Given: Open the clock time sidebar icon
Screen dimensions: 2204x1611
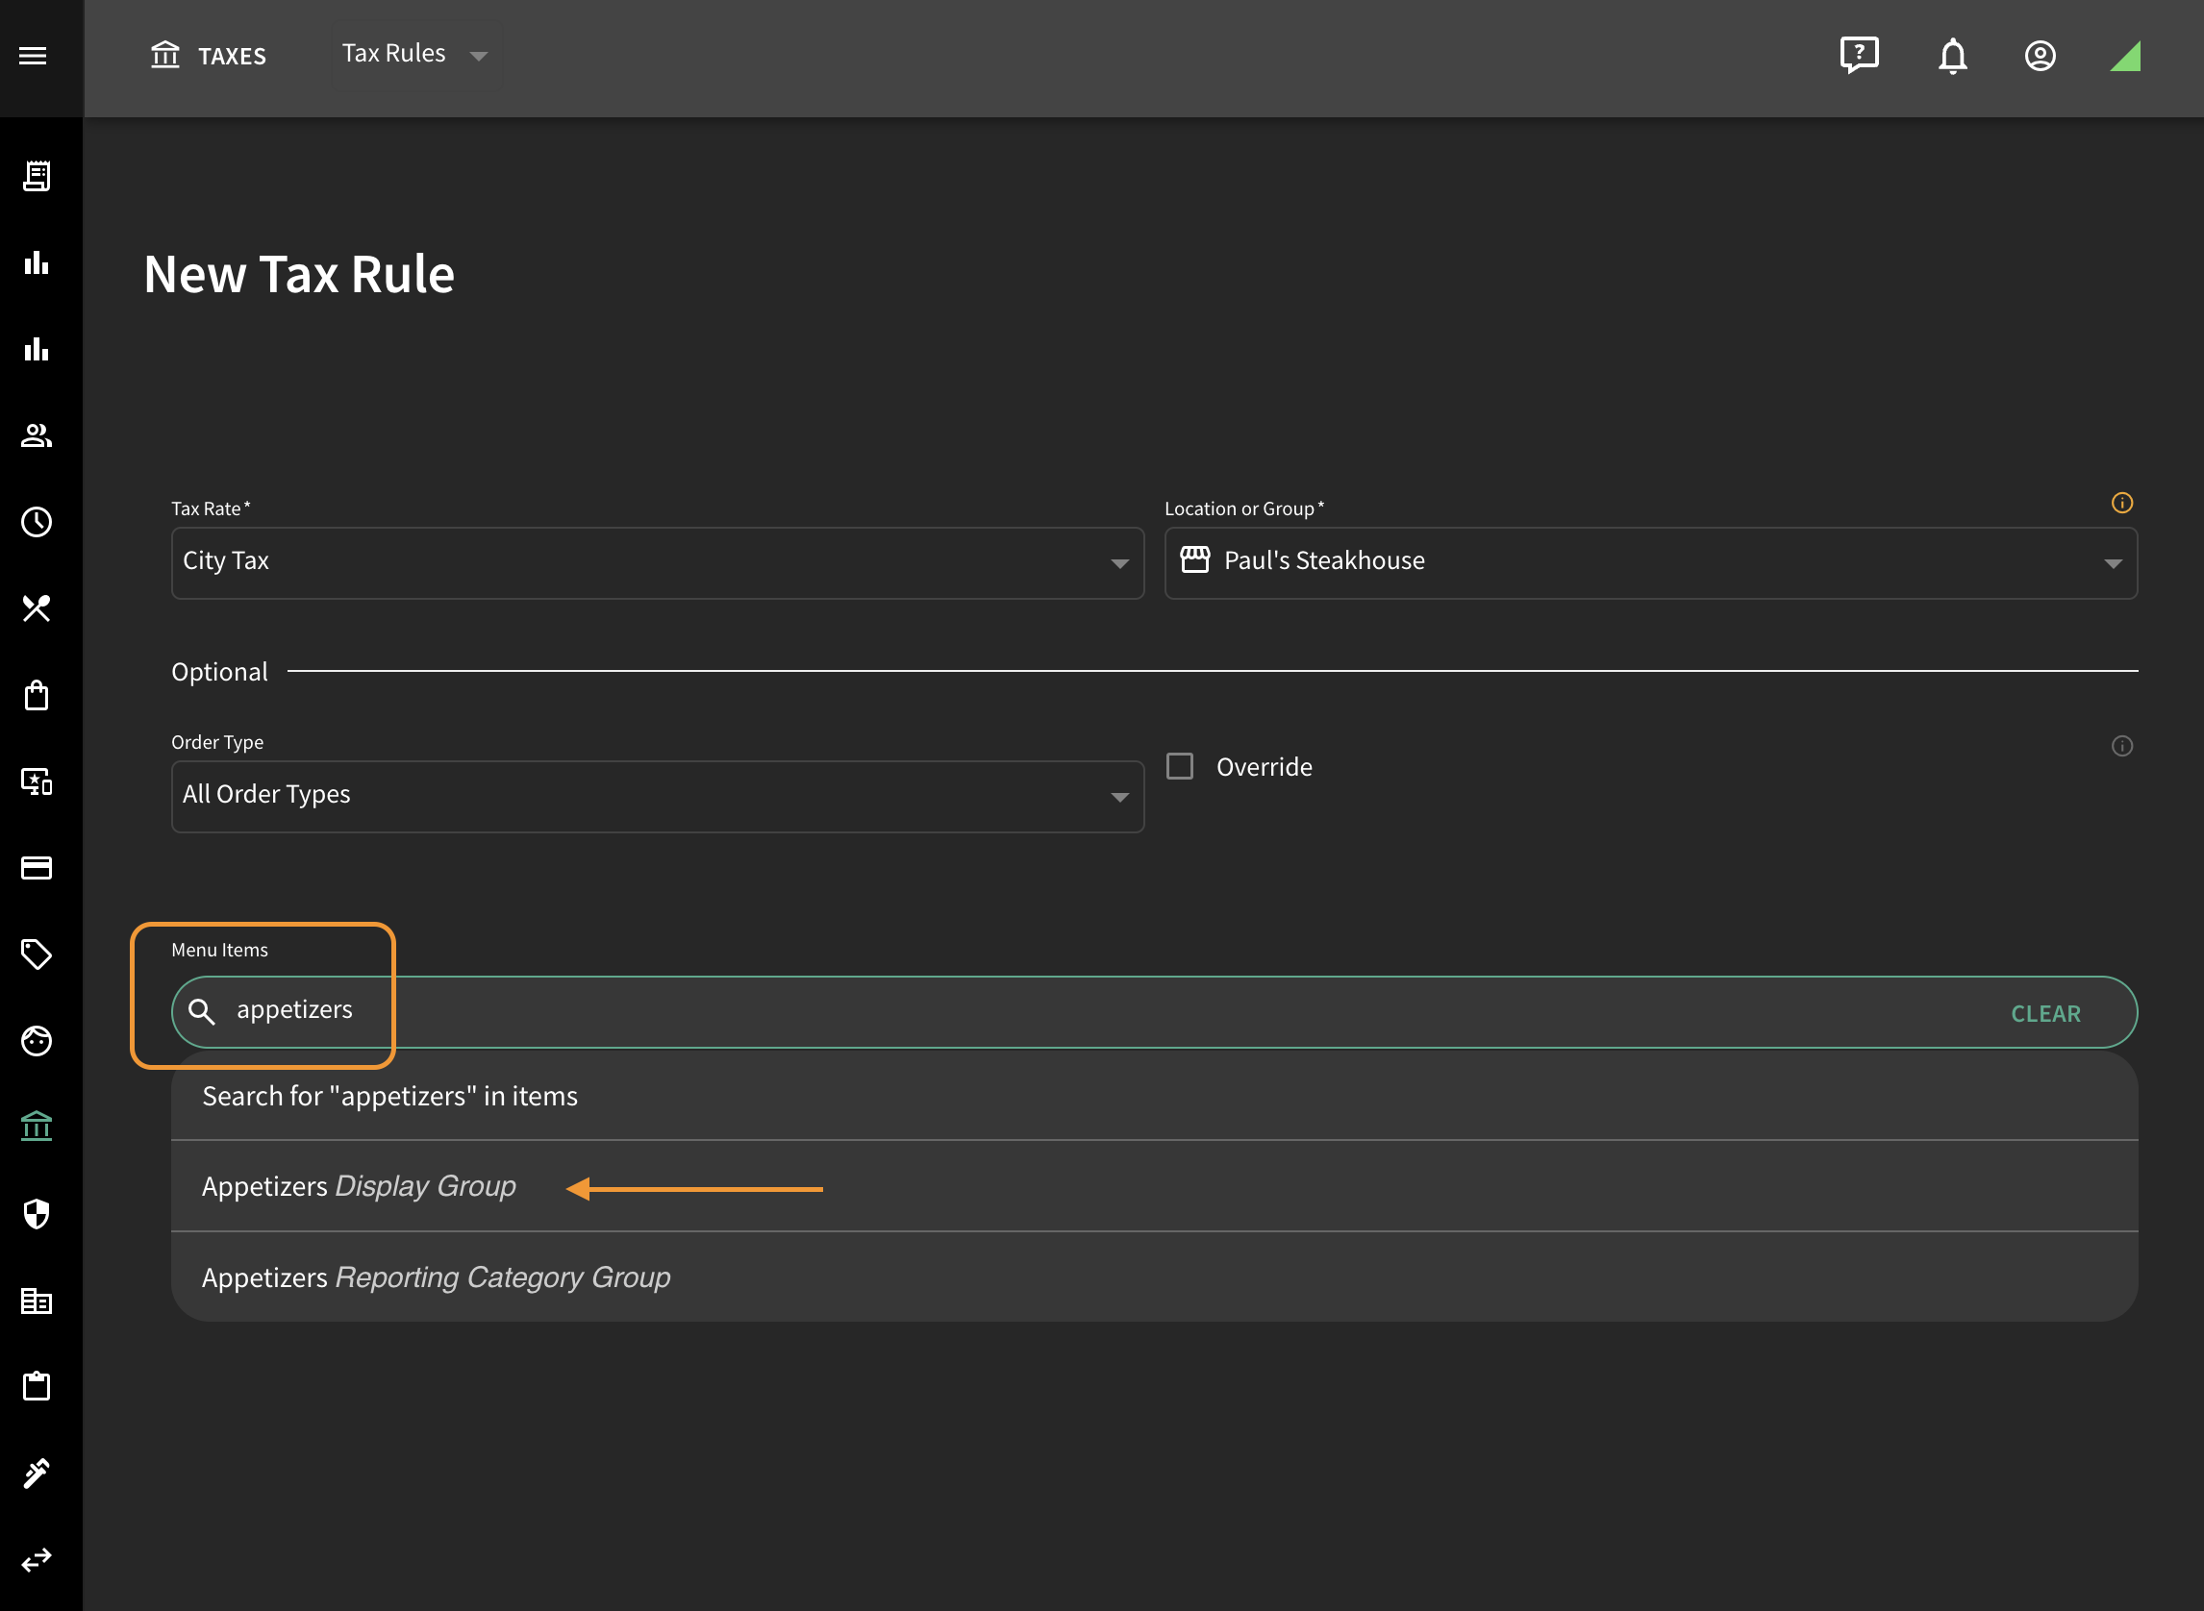Looking at the screenshot, I should pyautogui.click(x=37, y=522).
